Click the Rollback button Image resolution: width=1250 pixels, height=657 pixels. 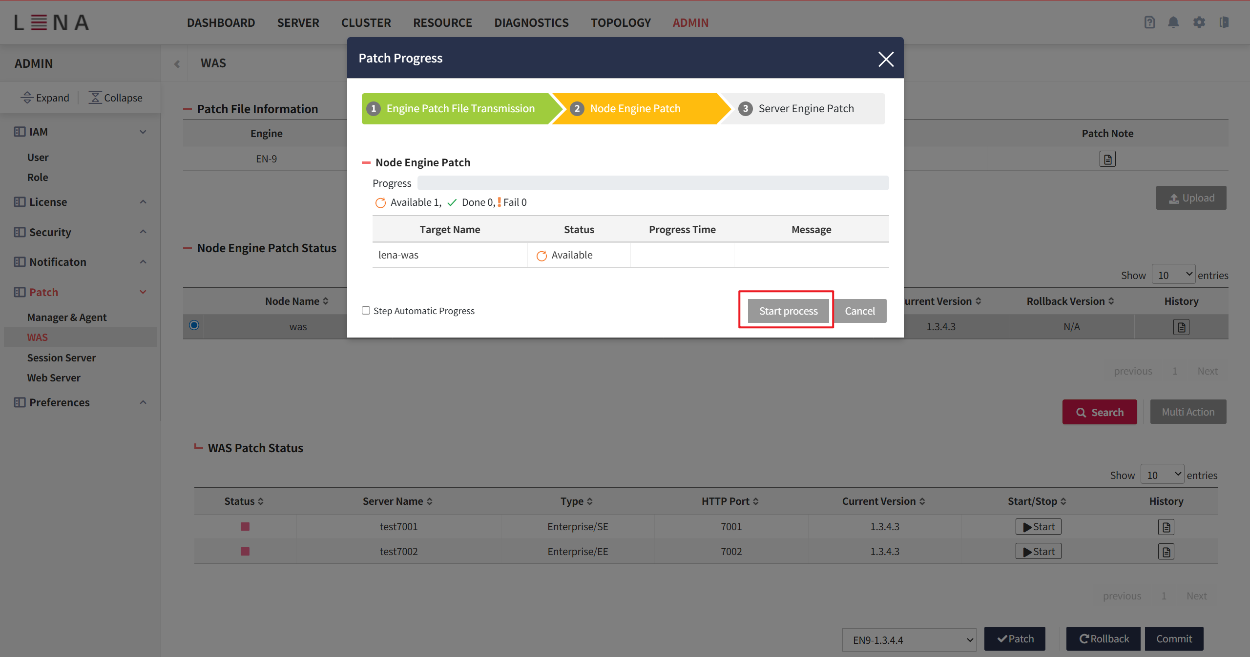[1104, 639]
